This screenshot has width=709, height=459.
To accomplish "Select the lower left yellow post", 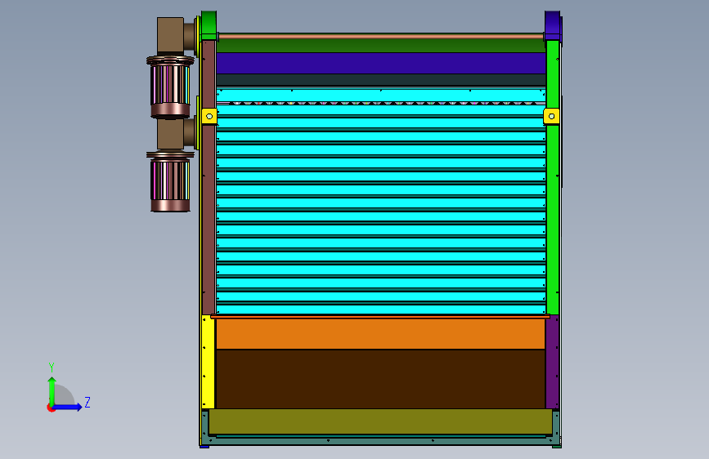I will (x=208, y=362).
